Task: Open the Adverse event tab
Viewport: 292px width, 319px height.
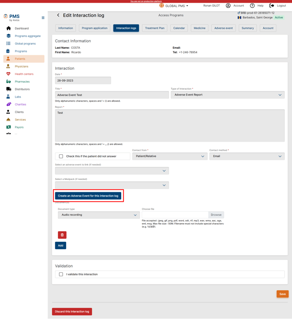Action: coord(223,28)
